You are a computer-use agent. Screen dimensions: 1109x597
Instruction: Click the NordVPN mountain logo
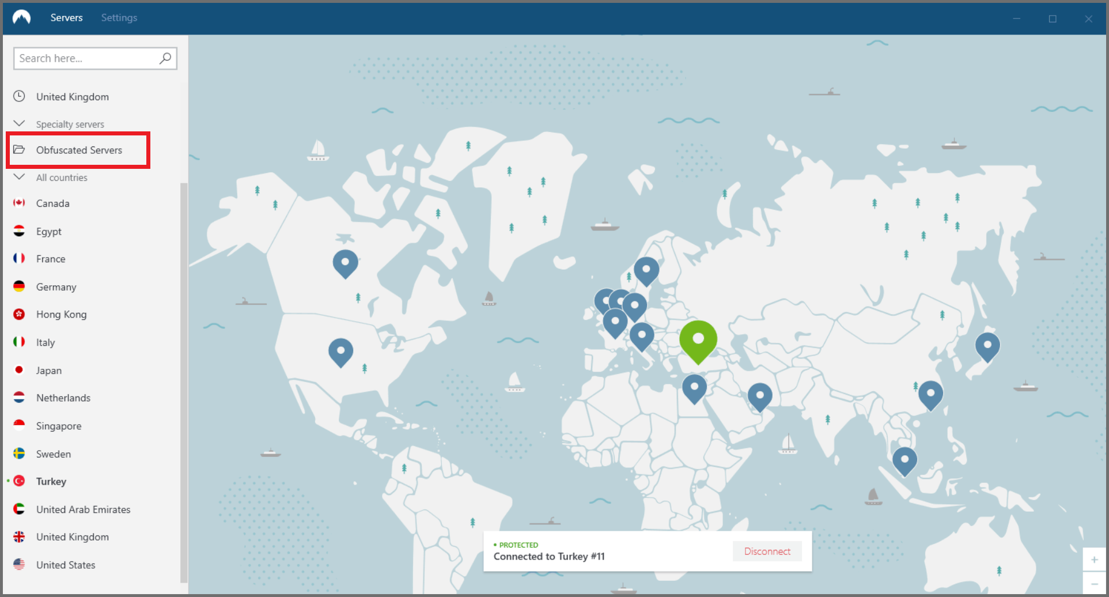pos(21,17)
